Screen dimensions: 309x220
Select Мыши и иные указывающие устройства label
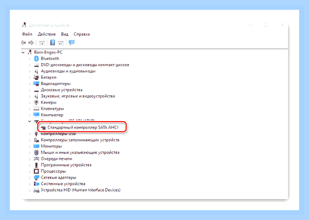80,152
